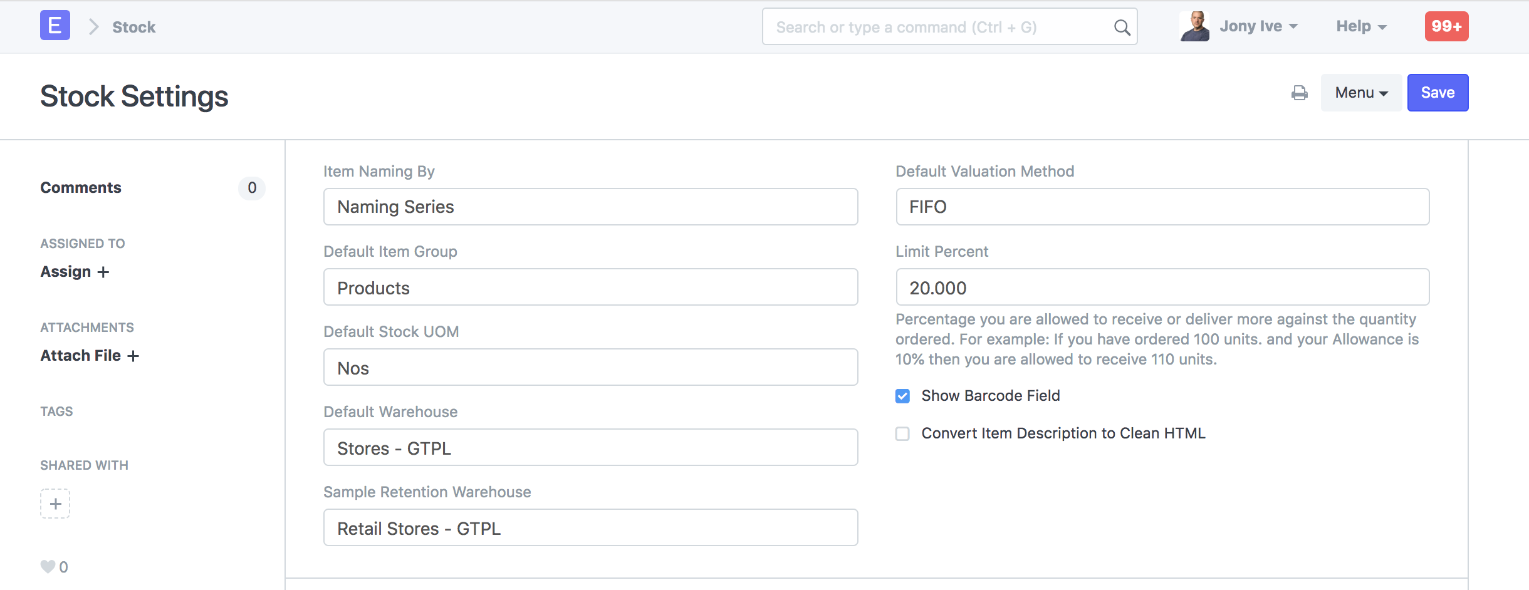Go to Stock breadcrumb
The height and width of the screenshot is (590, 1529).
pos(133,27)
